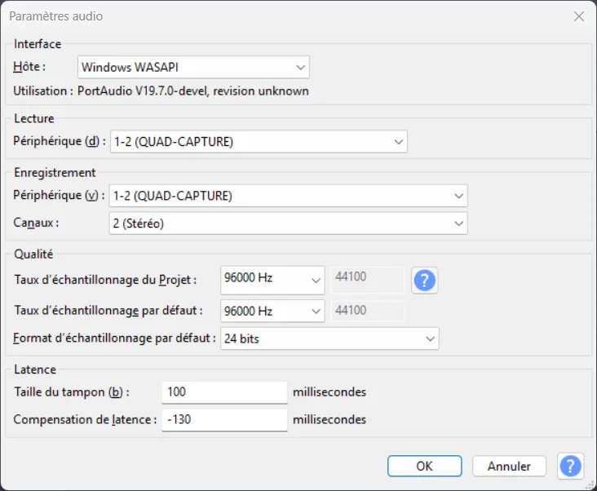Open the default sample format dropdown, 24 bits
This screenshot has width=597, height=491.
tap(329, 338)
